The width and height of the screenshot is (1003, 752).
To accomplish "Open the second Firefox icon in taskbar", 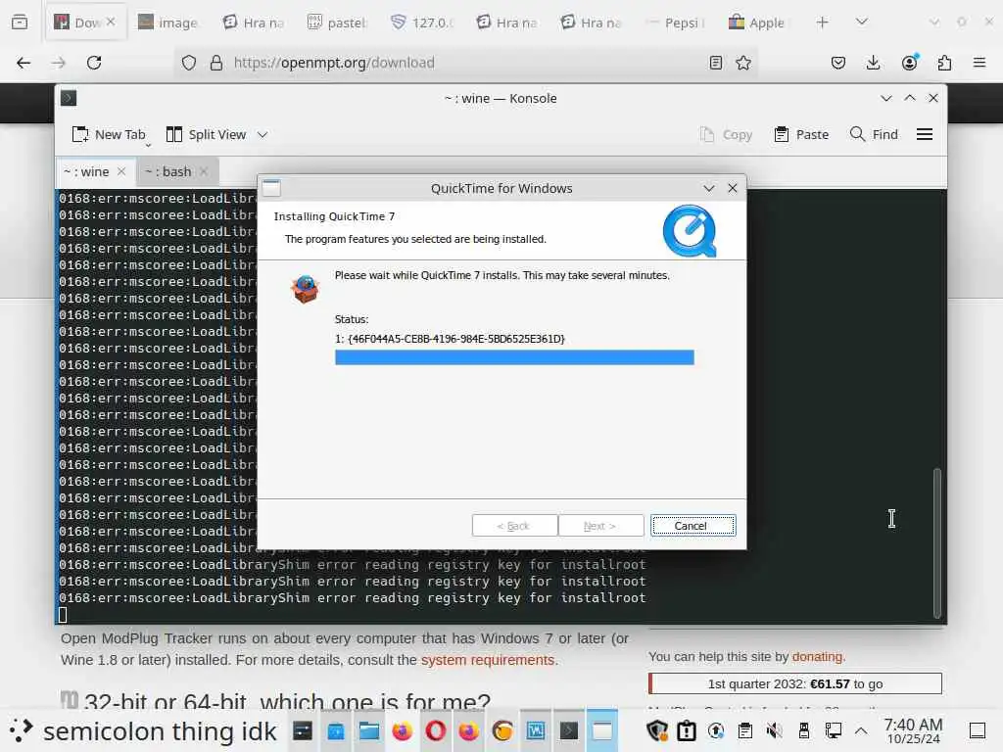I will pos(469,730).
